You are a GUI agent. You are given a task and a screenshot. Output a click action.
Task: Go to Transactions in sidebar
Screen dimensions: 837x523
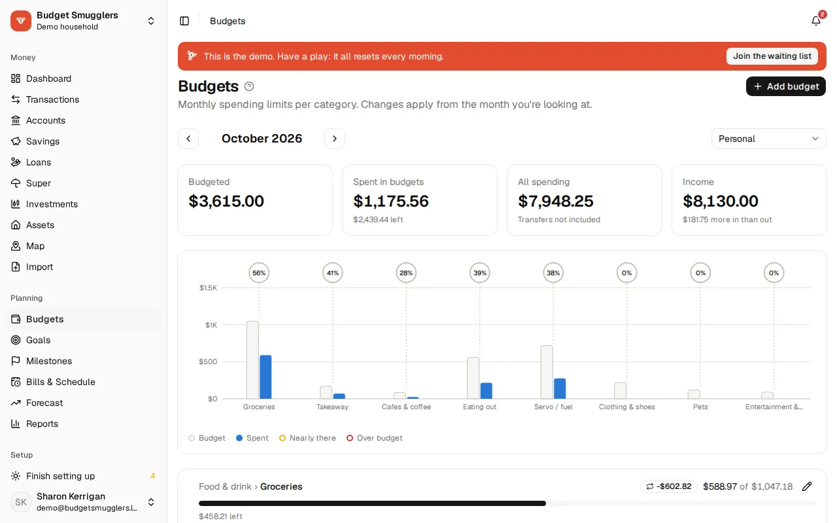(x=84, y=99)
